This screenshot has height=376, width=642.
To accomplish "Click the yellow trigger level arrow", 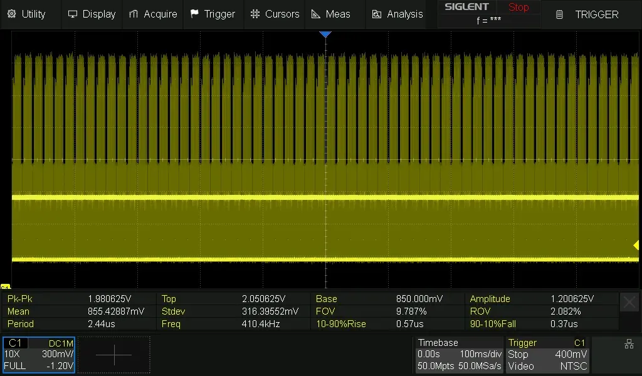I will pos(636,244).
